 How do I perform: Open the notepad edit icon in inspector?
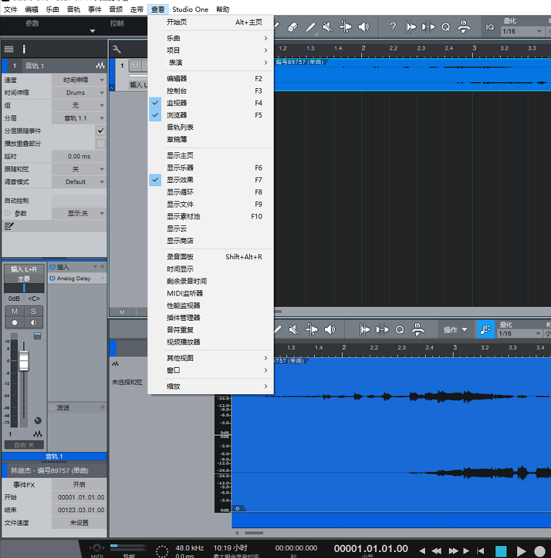(9, 226)
